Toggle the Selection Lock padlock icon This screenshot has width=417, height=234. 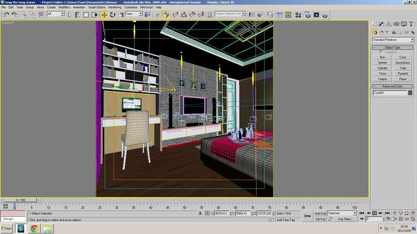(200, 213)
